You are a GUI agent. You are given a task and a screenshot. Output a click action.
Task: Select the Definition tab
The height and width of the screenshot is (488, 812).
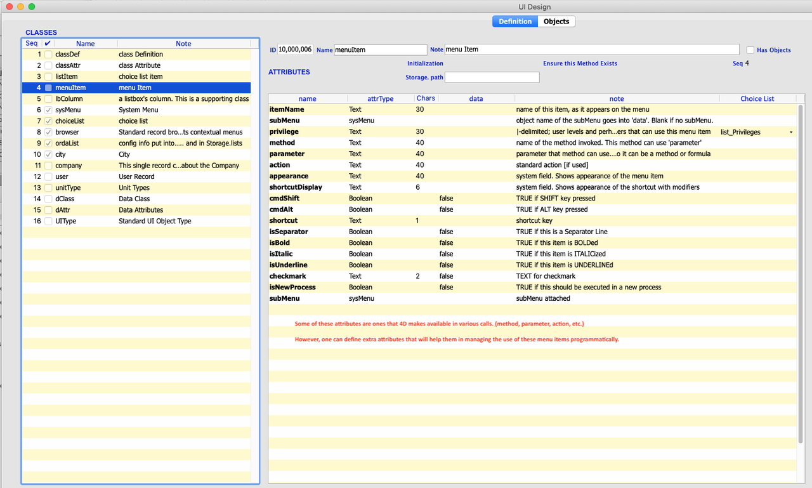click(x=514, y=21)
